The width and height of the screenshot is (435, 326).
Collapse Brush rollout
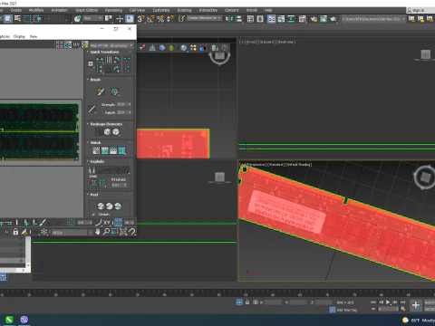point(95,80)
